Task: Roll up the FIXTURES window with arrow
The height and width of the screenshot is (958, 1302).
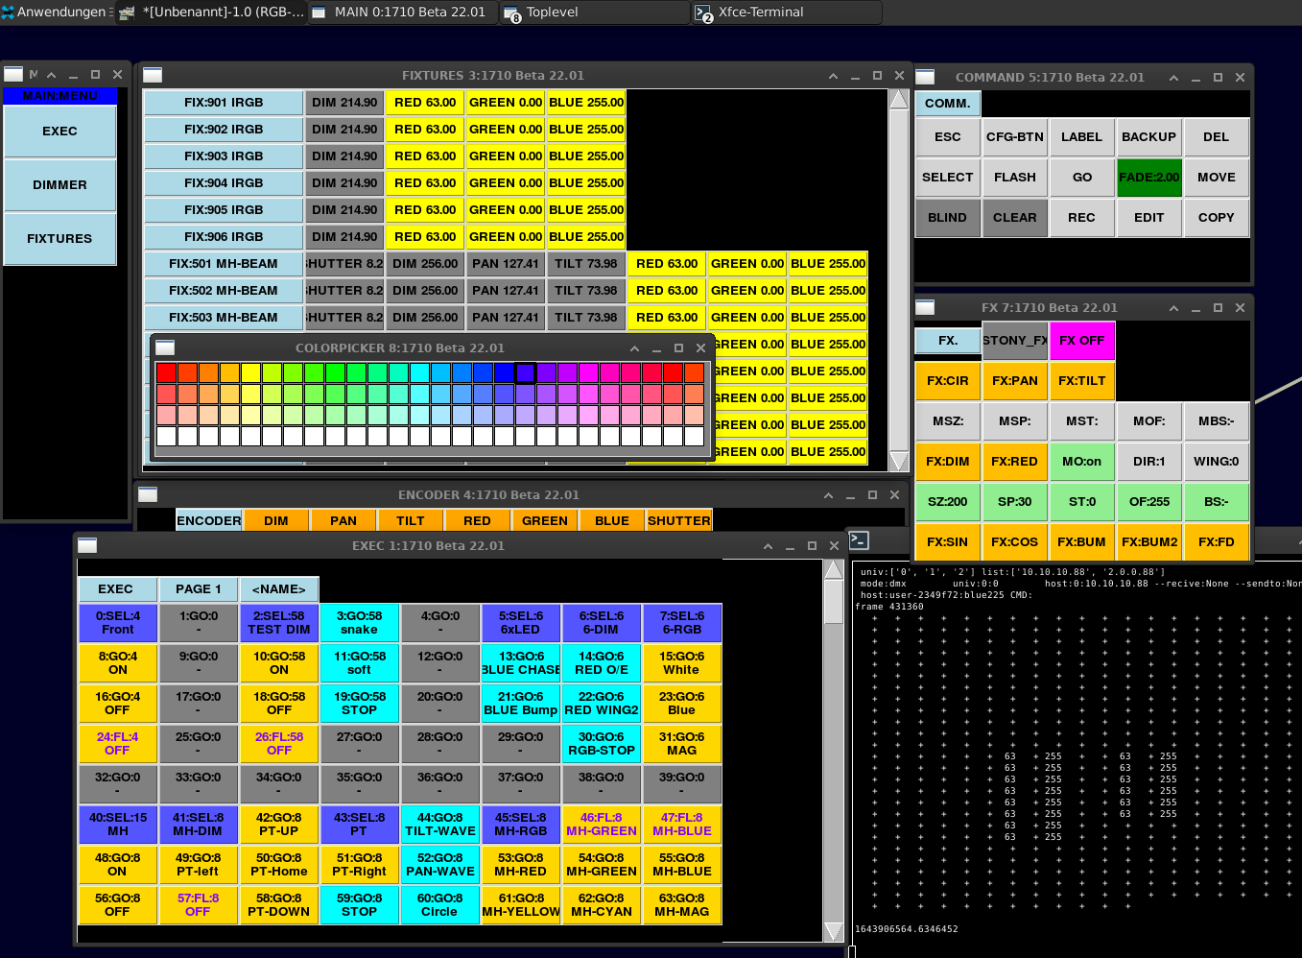Action: coord(833,76)
